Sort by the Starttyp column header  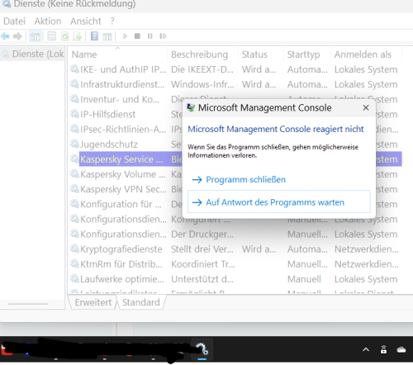[x=307, y=55]
